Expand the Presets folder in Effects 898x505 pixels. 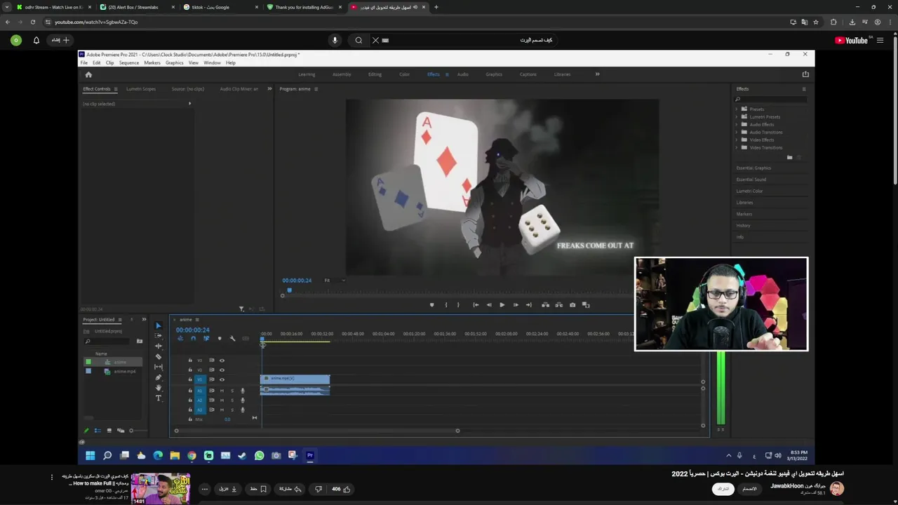pyautogui.click(x=737, y=109)
